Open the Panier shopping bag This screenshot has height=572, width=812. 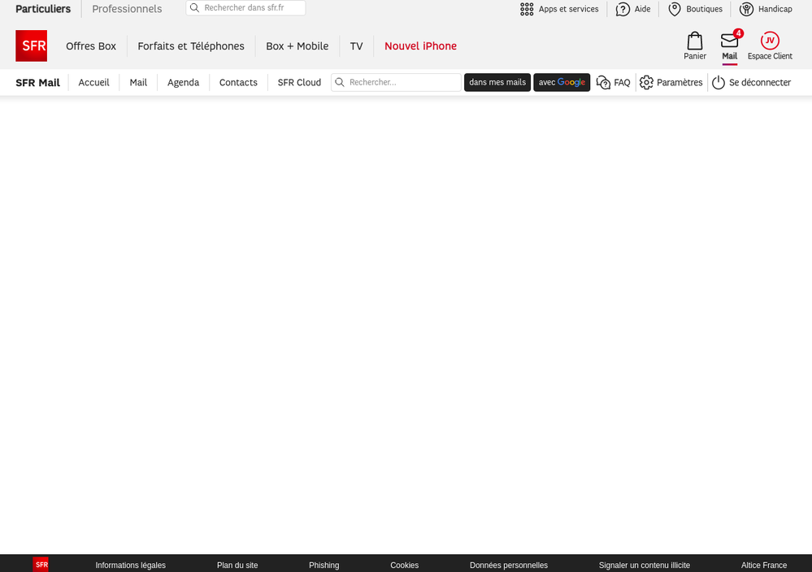tap(694, 41)
